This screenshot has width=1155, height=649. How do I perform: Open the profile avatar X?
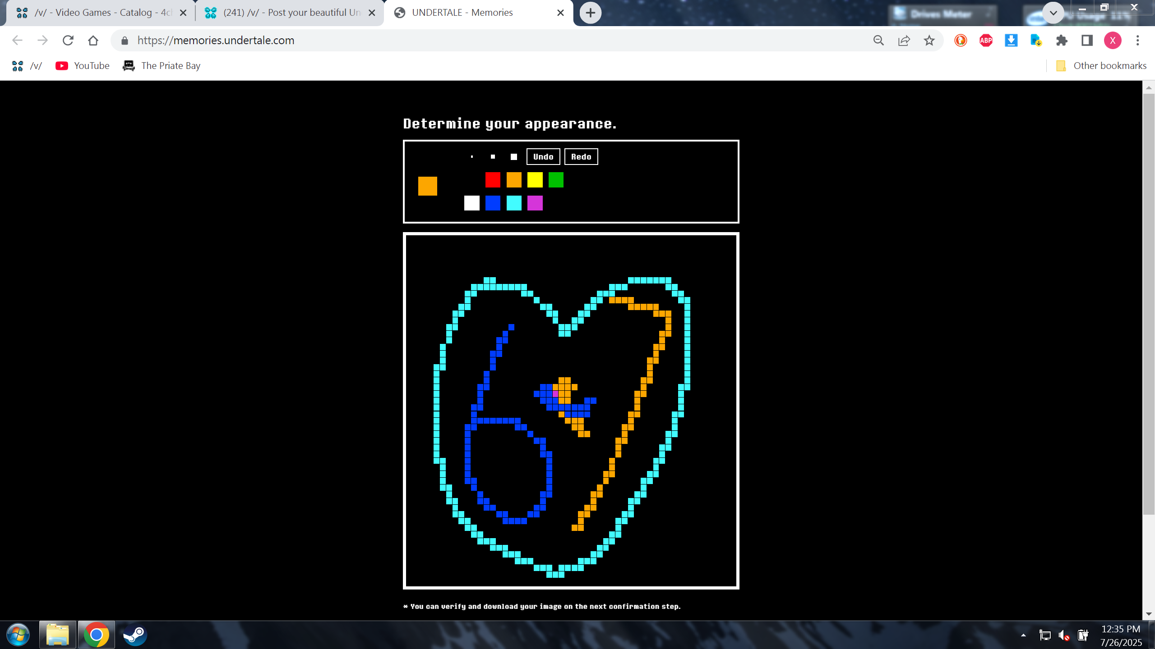pyautogui.click(x=1113, y=41)
